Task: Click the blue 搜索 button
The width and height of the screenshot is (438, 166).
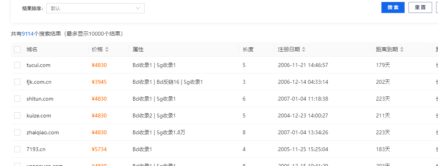Action: (393, 7)
